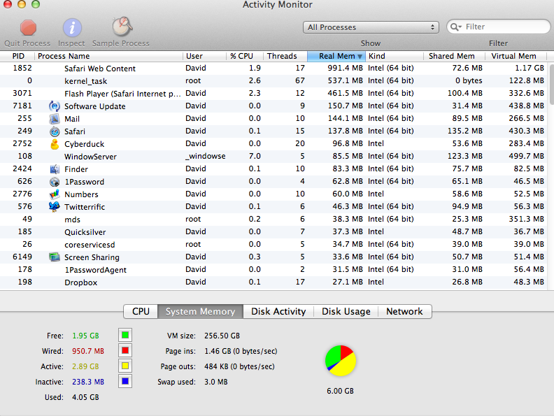Screen dimensions: 554x416
Task: Select the Safari compass icon
Action: (x=55, y=131)
